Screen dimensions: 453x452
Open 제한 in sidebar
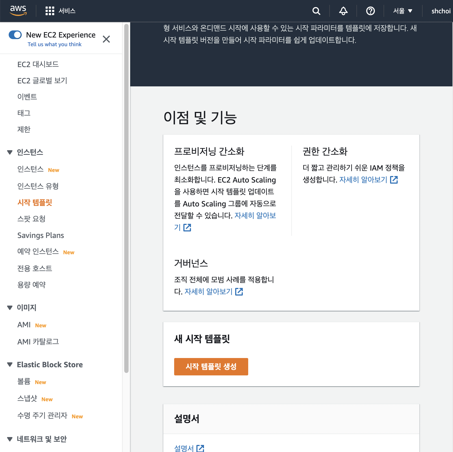pos(24,129)
